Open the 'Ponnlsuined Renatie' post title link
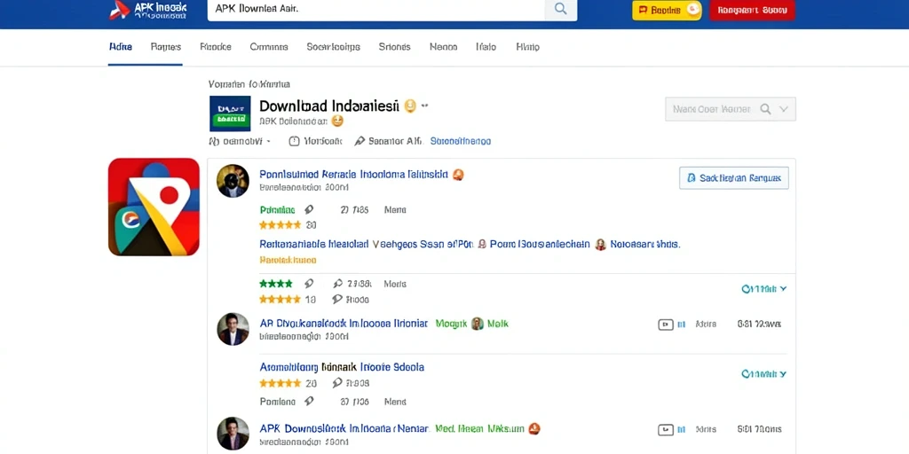The height and width of the screenshot is (454, 909). (353, 175)
